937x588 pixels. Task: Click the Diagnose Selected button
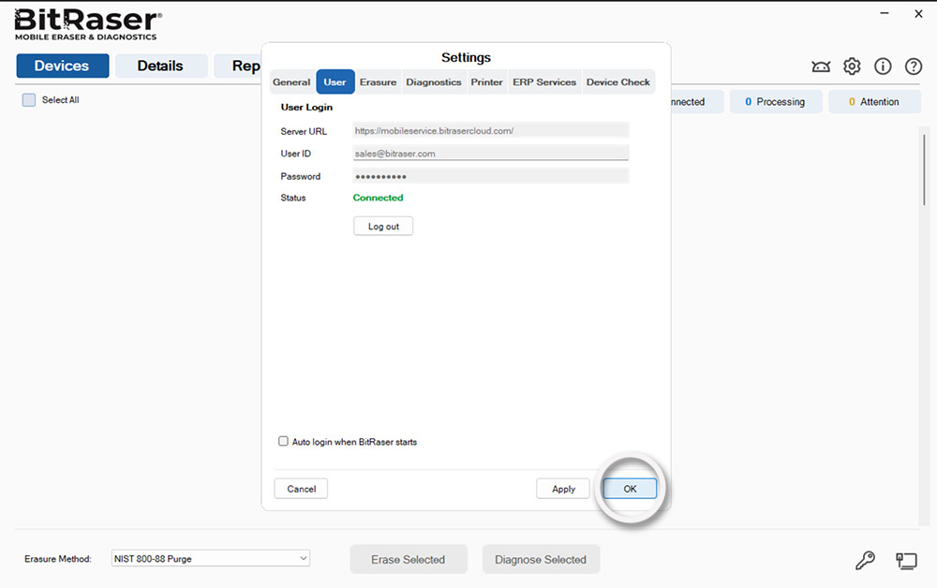pos(541,559)
